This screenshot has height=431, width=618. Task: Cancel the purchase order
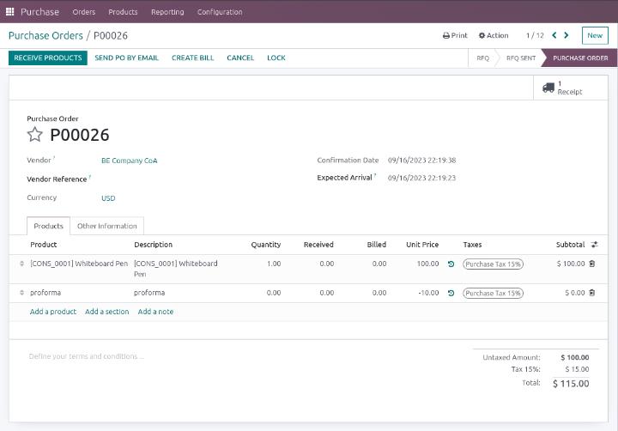click(240, 58)
